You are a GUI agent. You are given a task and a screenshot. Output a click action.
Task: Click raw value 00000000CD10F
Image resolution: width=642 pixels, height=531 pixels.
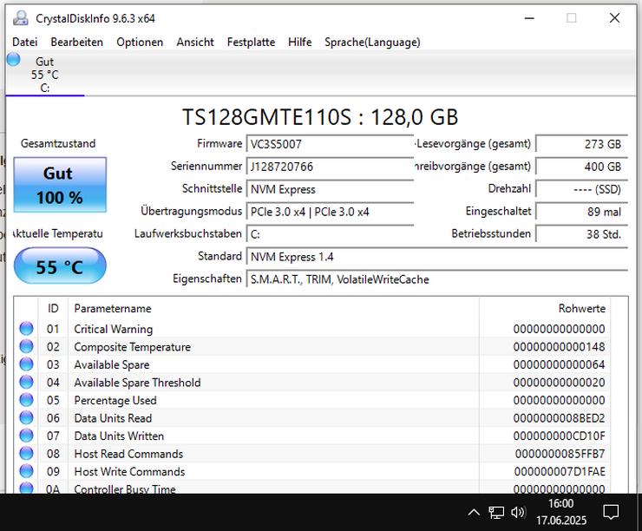click(560, 436)
